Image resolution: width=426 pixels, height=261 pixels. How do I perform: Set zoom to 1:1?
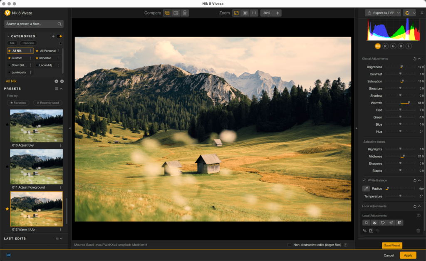(x=254, y=13)
